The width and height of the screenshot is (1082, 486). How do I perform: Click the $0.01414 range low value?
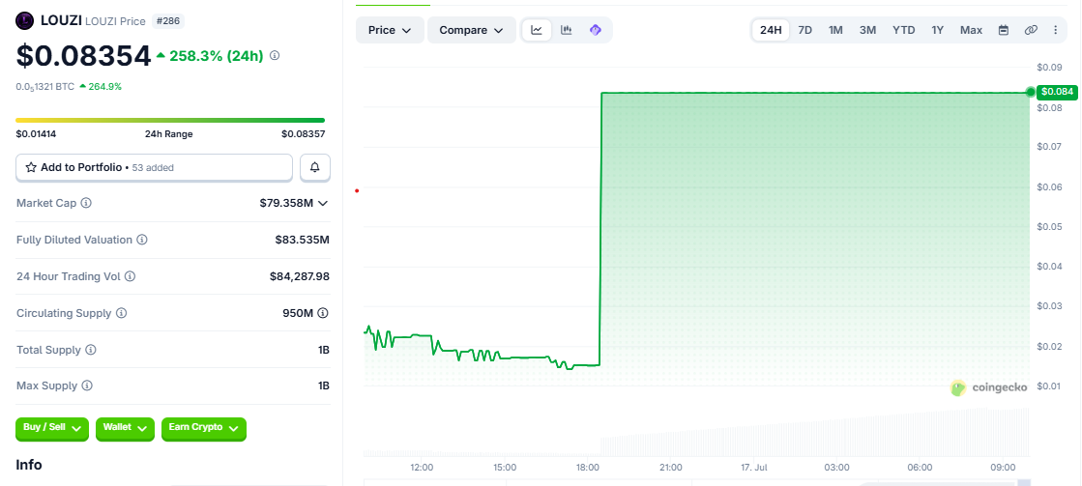click(x=36, y=134)
